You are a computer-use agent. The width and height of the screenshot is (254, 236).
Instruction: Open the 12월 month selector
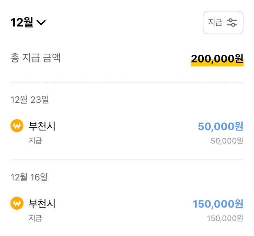28,23
